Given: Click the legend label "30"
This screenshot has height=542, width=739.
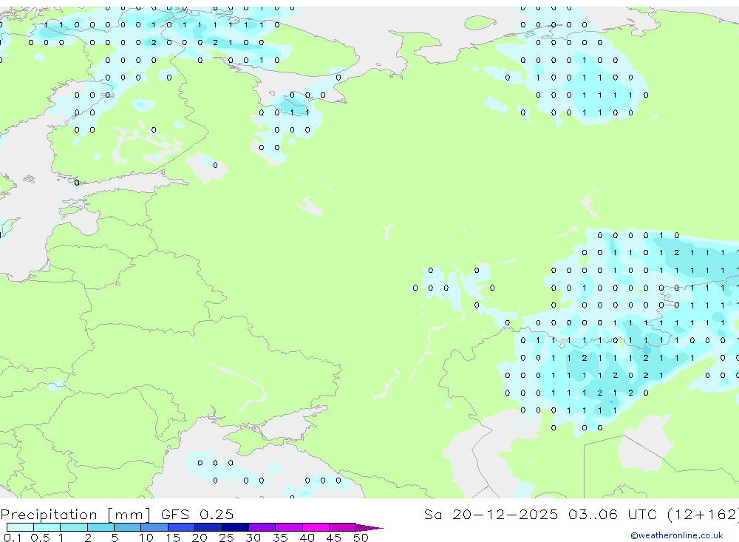Looking at the screenshot, I should [253, 538].
